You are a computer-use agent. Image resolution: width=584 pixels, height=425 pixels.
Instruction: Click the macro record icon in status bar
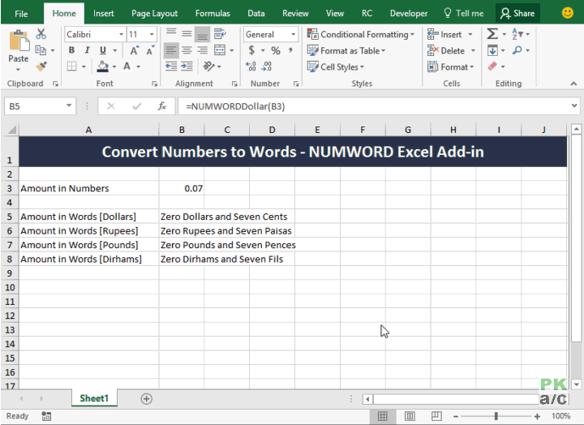coord(46,416)
